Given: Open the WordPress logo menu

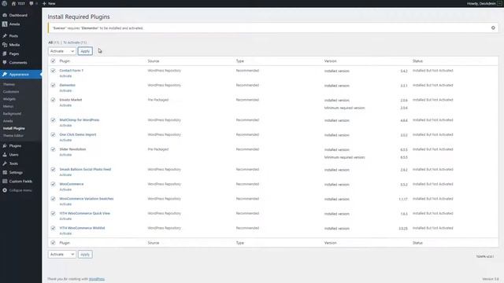Looking at the screenshot, I should 5,3.
